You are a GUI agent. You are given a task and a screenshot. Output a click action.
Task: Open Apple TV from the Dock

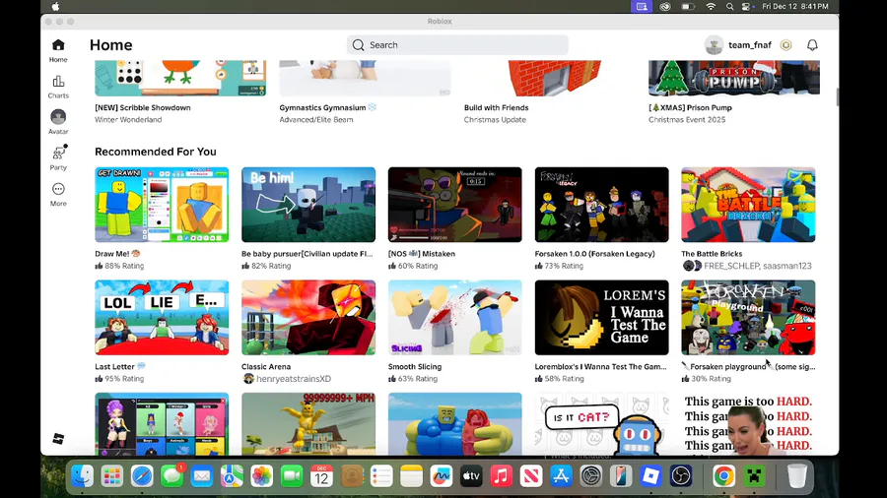(471, 476)
